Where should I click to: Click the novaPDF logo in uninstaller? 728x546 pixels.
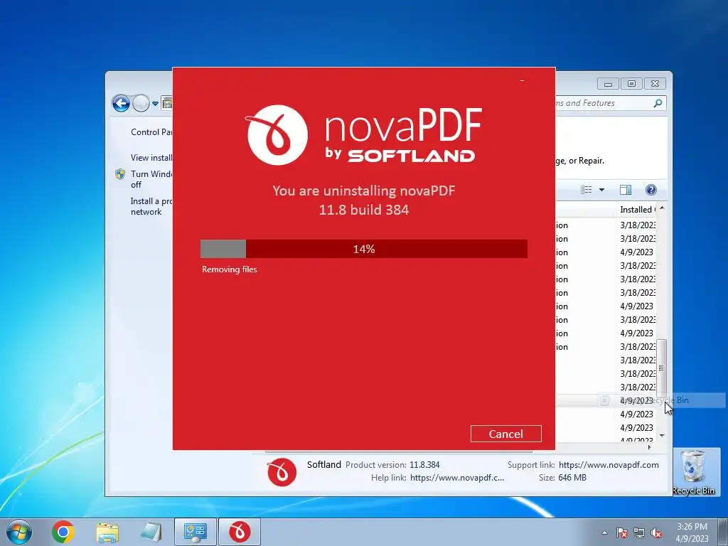[x=363, y=135]
